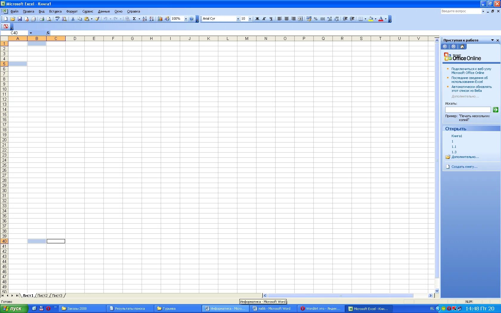Click the Insert Function fx button
Viewport: 501px width, 313px height.
(x=48, y=33)
